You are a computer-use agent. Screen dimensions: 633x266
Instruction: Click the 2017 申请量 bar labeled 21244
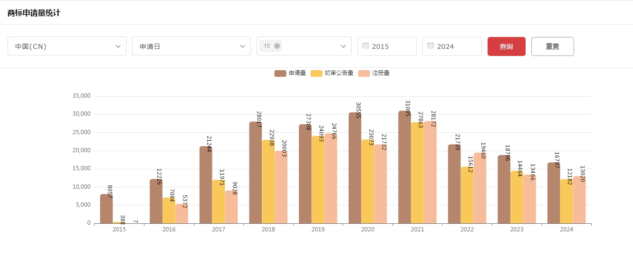[206, 184]
